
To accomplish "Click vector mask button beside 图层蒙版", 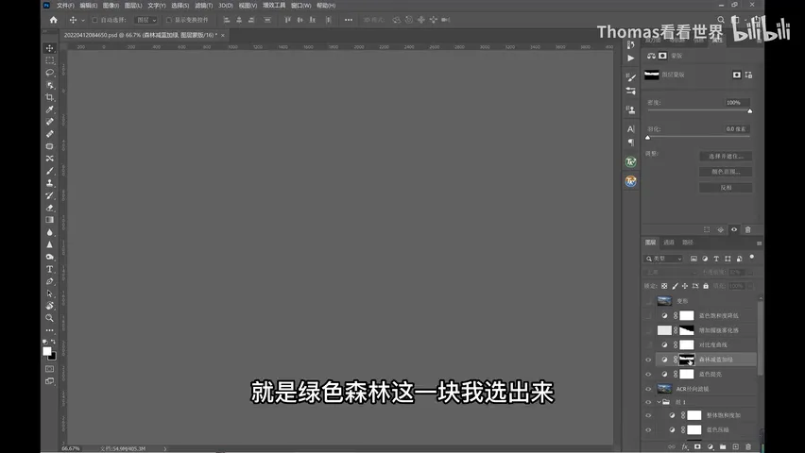I will (748, 75).
